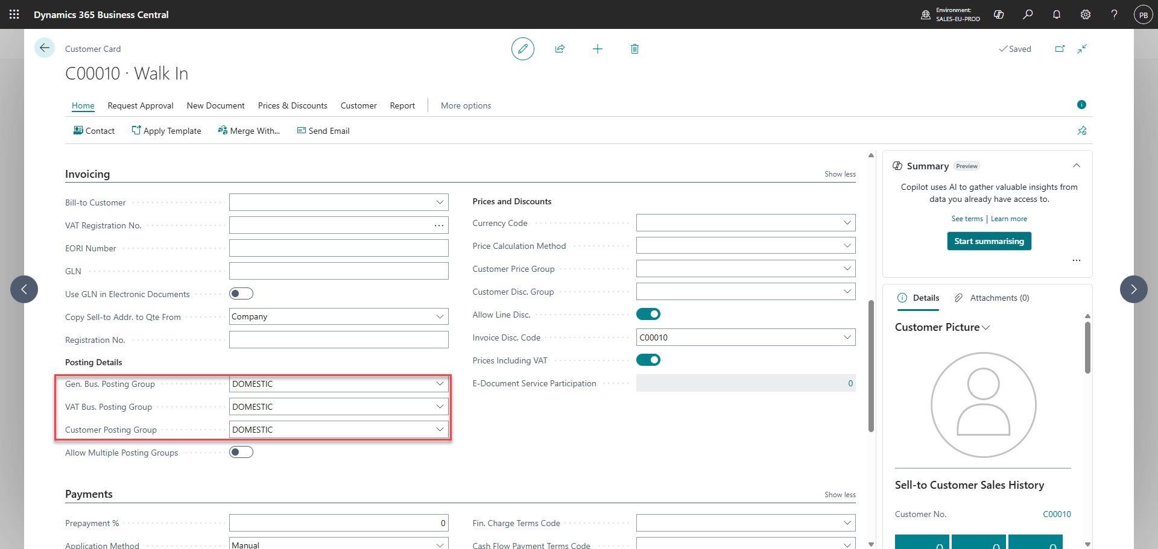
Task: Go back using the back arrow
Action: tap(45, 48)
